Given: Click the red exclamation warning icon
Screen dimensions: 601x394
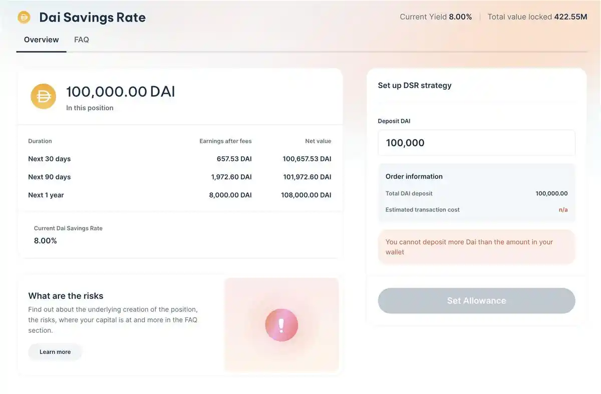Looking at the screenshot, I should (x=281, y=325).
